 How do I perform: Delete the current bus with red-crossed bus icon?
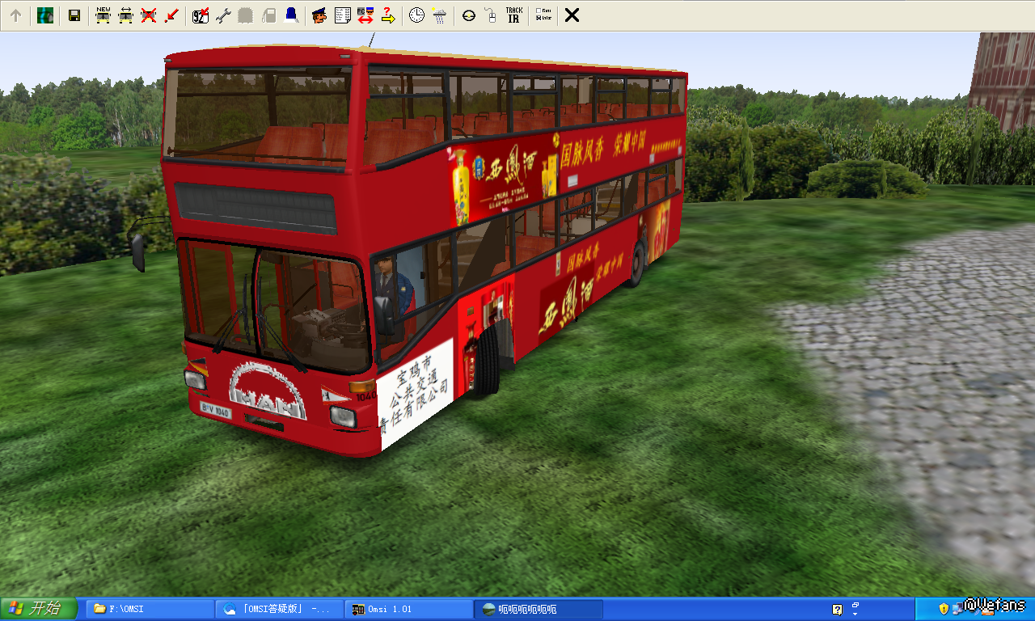click(x=148, y=15)
